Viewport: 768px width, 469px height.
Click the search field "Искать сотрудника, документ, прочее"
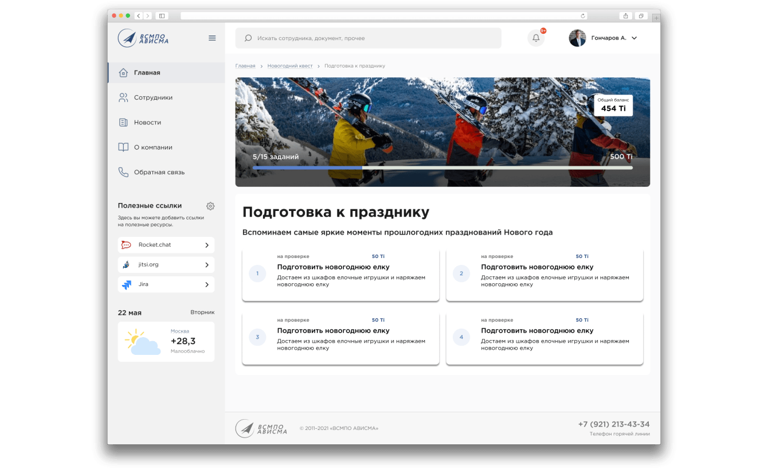point(368,38)
